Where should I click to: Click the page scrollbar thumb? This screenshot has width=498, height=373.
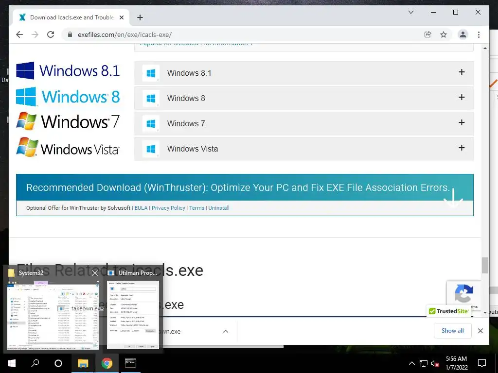(x=485, y=265)
